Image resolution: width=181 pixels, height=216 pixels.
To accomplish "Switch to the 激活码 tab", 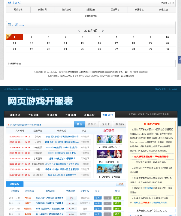I will pyautogui.click(x=120, y=124).
